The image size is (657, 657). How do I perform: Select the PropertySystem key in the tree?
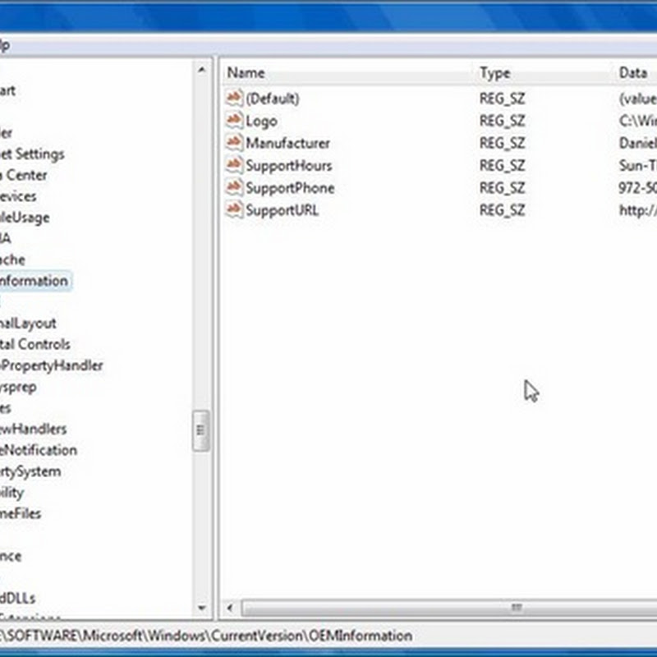coord(30,471)
